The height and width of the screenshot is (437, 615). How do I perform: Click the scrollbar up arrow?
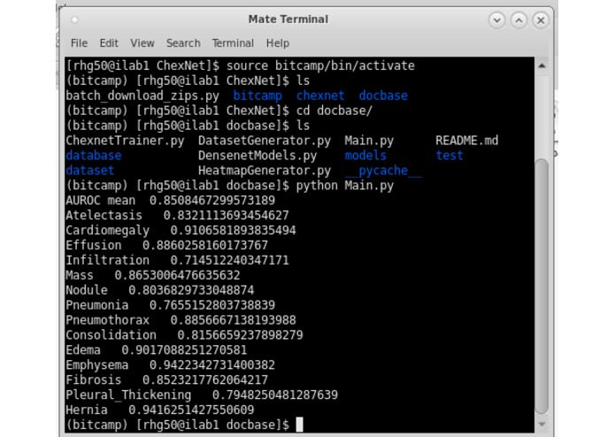[x=542, y=65]
